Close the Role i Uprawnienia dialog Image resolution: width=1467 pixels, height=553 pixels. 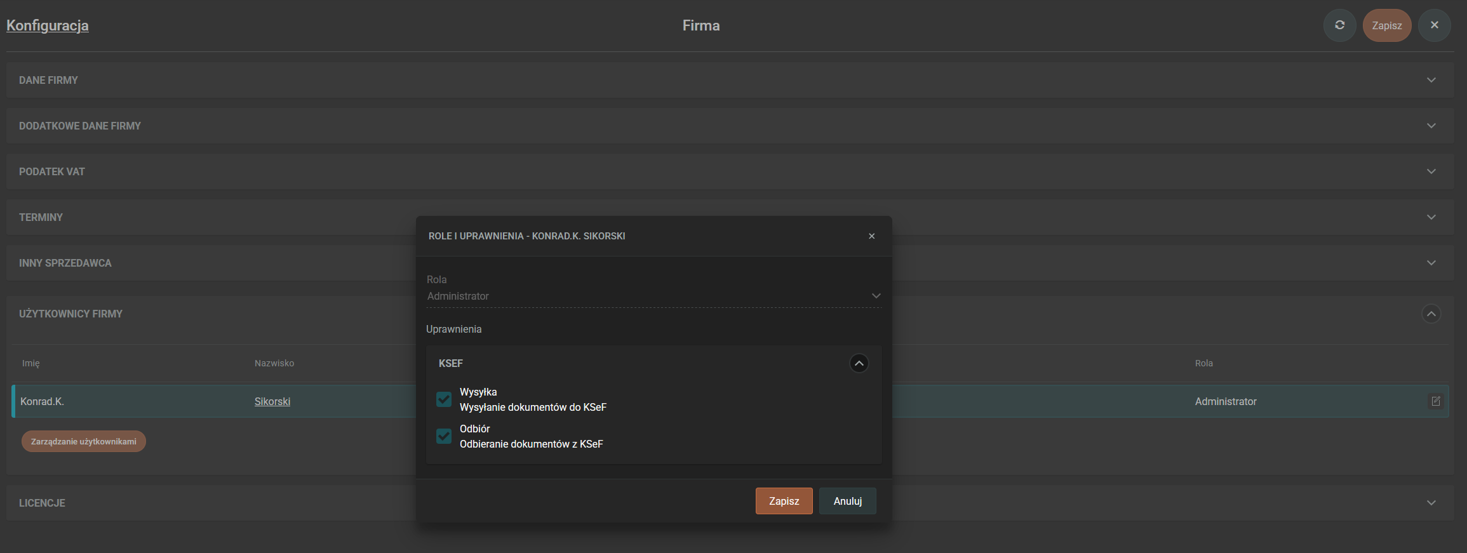(x=871, y=236)
